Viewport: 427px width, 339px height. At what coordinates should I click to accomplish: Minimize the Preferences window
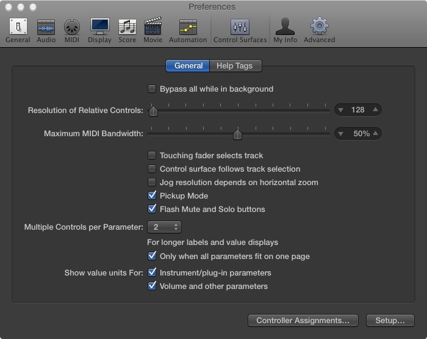tap(21, 7)
